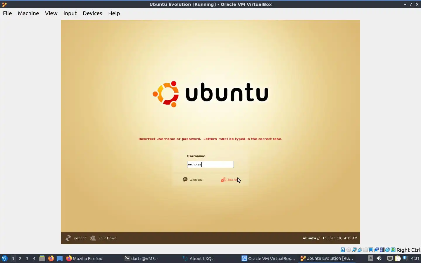Open the Input menu
The width and height of the screenshot is (421, 263).
click(x=70, y=13)
